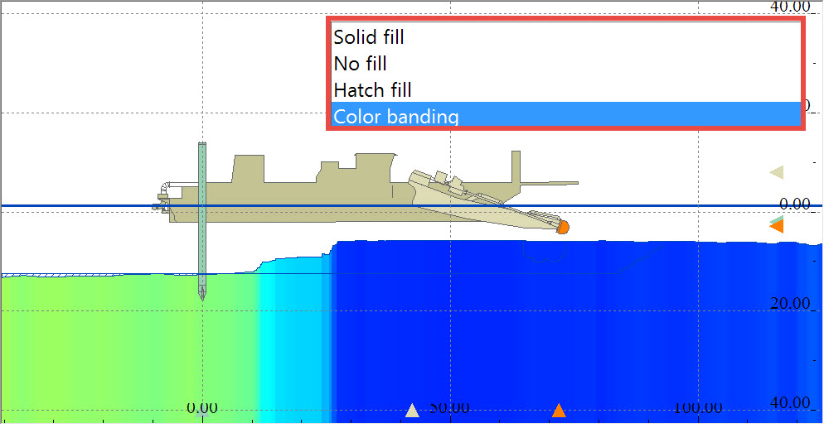Click the beige triangle marker on right axis

coord(777,172)
